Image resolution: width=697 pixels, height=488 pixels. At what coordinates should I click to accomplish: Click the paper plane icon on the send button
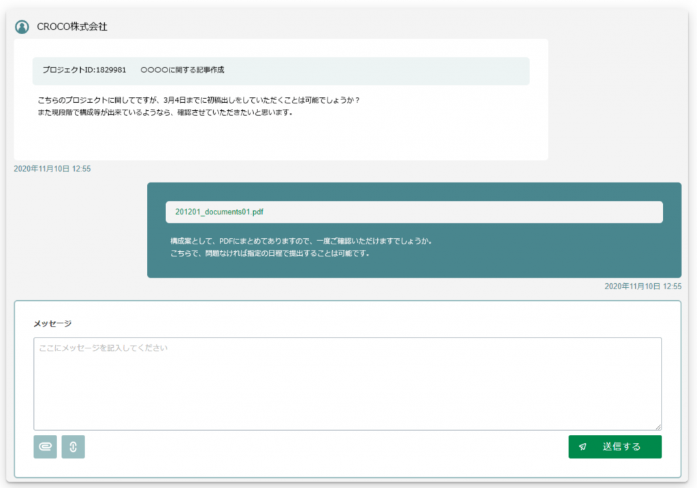(x=583, y=446)
